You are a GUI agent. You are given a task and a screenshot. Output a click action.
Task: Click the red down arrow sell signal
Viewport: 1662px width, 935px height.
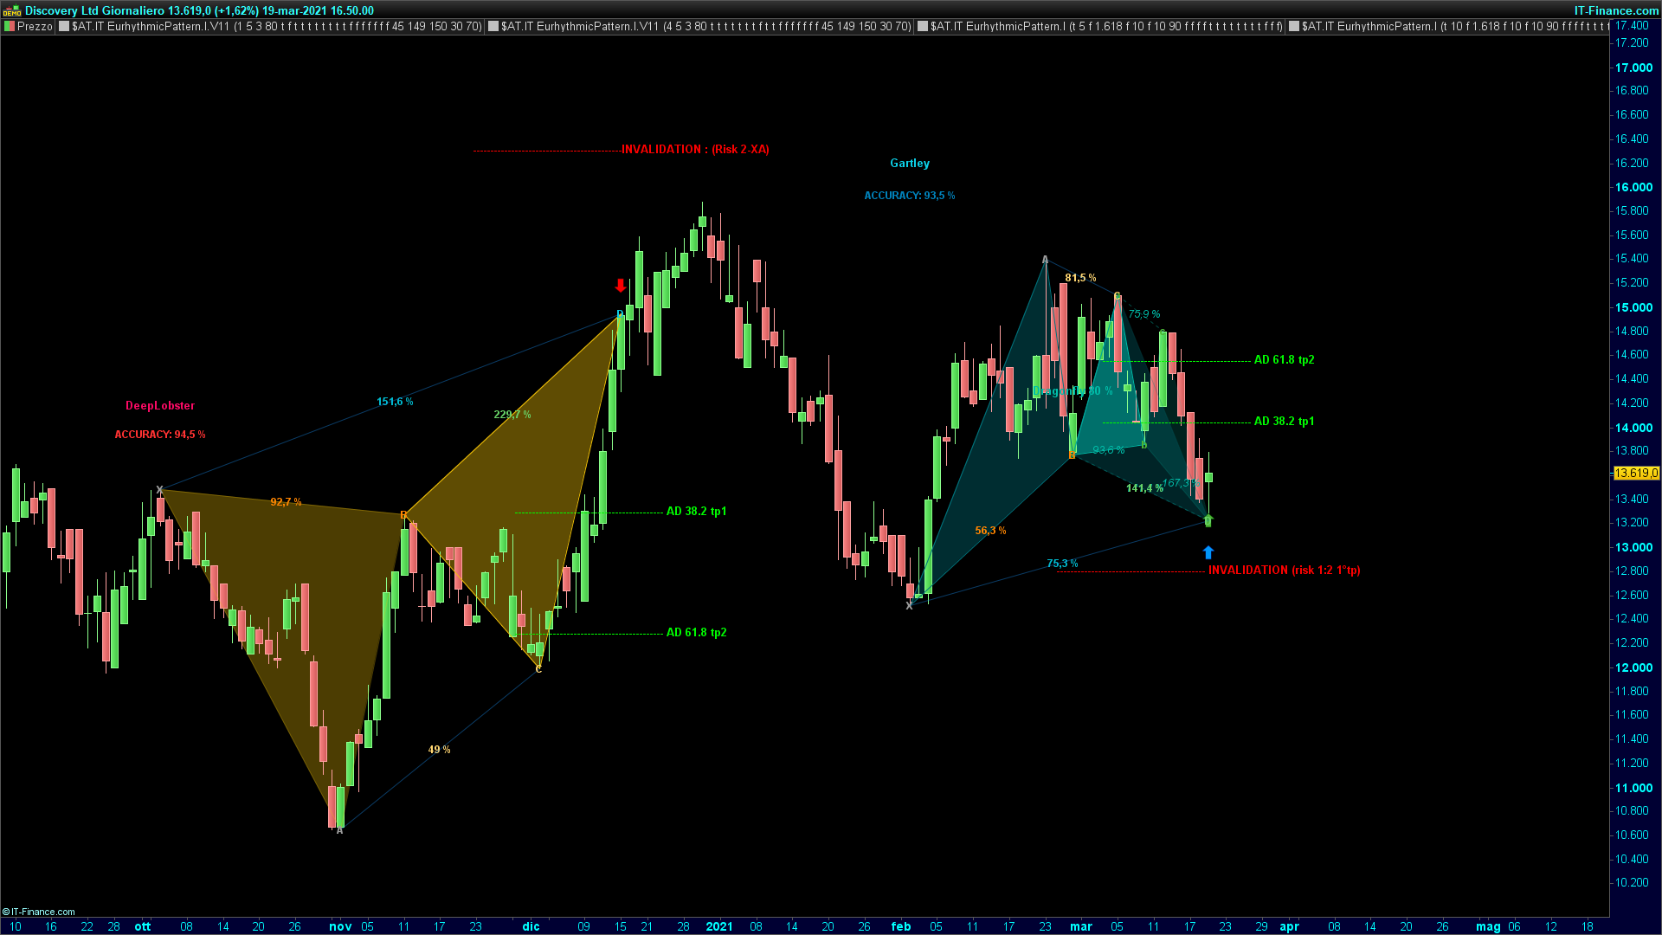point(620,286)
